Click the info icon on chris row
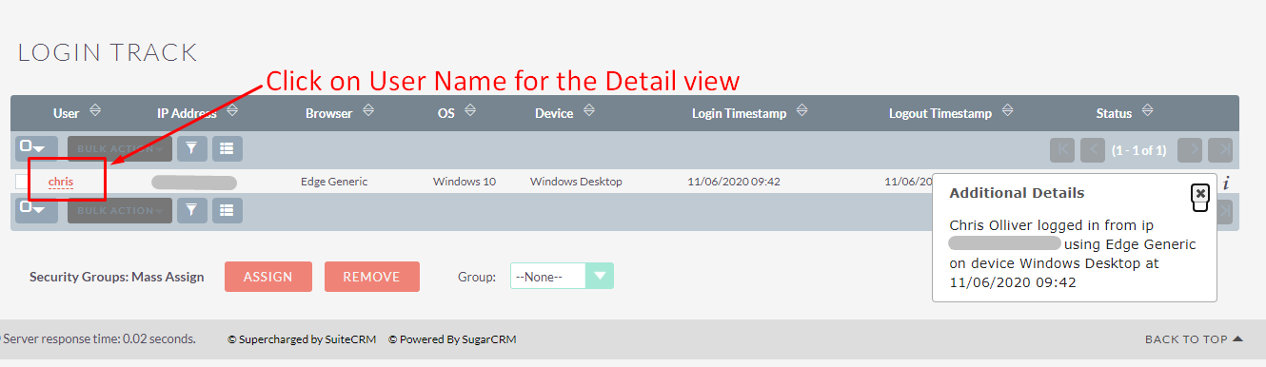 pos(1227,183)
